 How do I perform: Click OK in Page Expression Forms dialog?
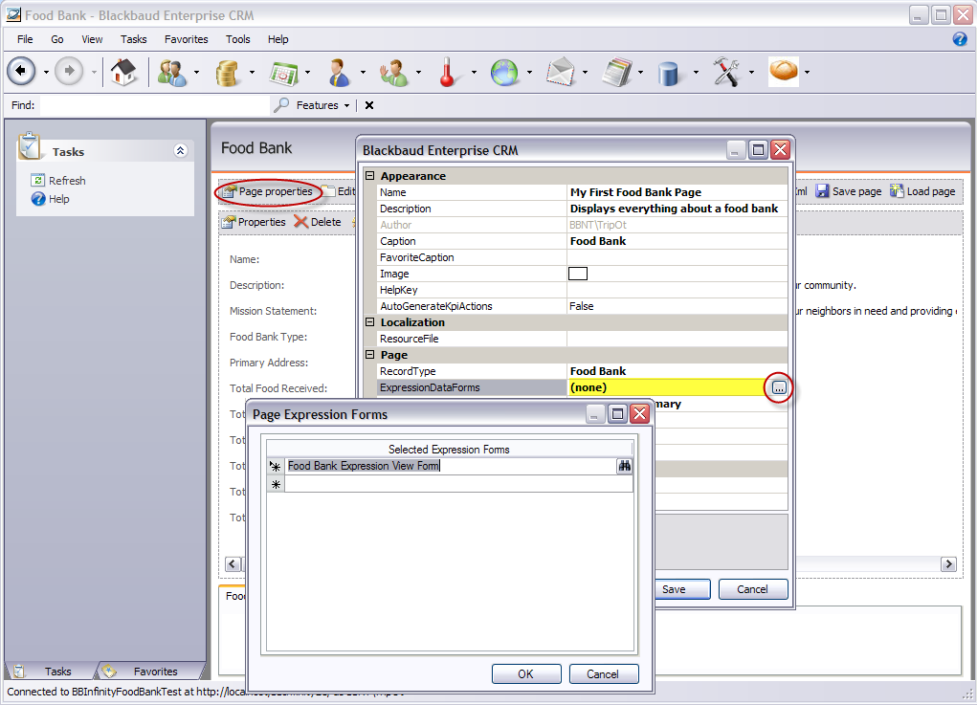click(x=526, y=673)
